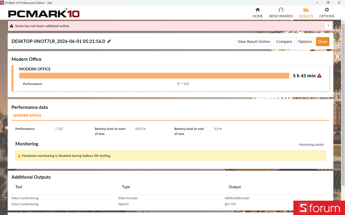
Task: Minimize the PCMark 10 window
Action: (317, 3)
